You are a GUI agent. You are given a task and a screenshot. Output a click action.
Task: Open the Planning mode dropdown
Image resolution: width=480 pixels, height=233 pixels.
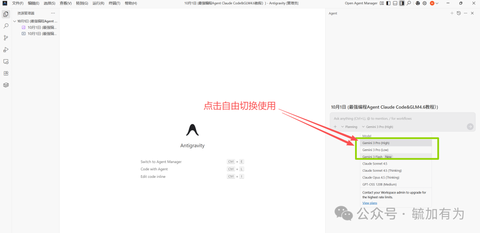coord(349,127)
